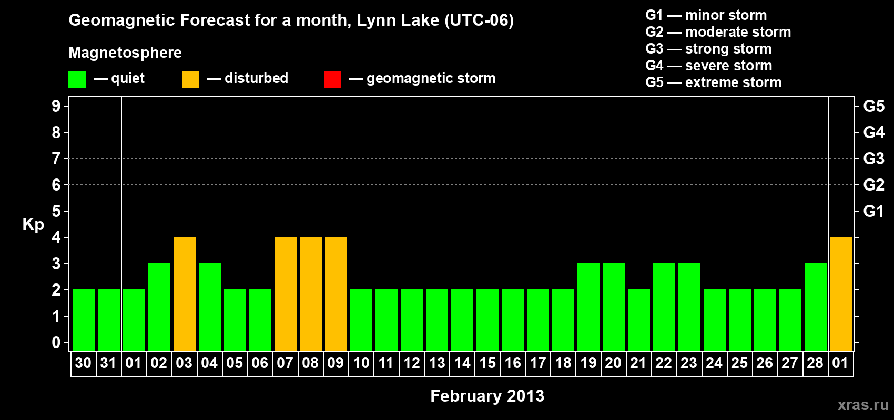Select the green bar for February 23

tap(689, 307)
